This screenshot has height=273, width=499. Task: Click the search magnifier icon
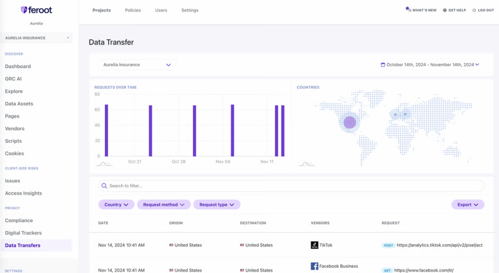point(104,186)
